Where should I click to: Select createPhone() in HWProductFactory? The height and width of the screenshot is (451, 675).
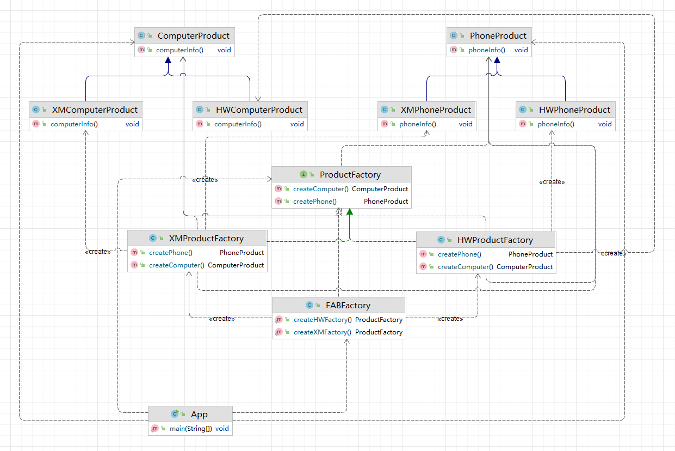[x=460, y=254]
